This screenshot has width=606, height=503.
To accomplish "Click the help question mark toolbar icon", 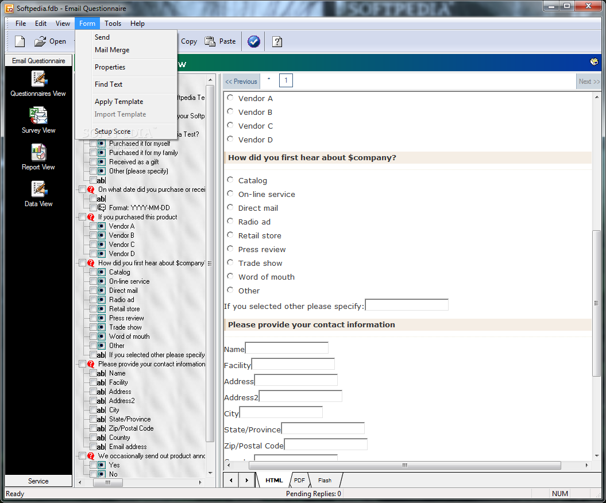I will (x=277, y=41).
